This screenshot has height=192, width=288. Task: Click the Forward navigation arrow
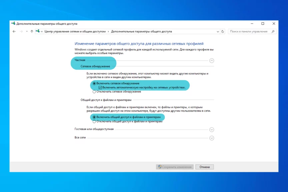coord(21,31)
